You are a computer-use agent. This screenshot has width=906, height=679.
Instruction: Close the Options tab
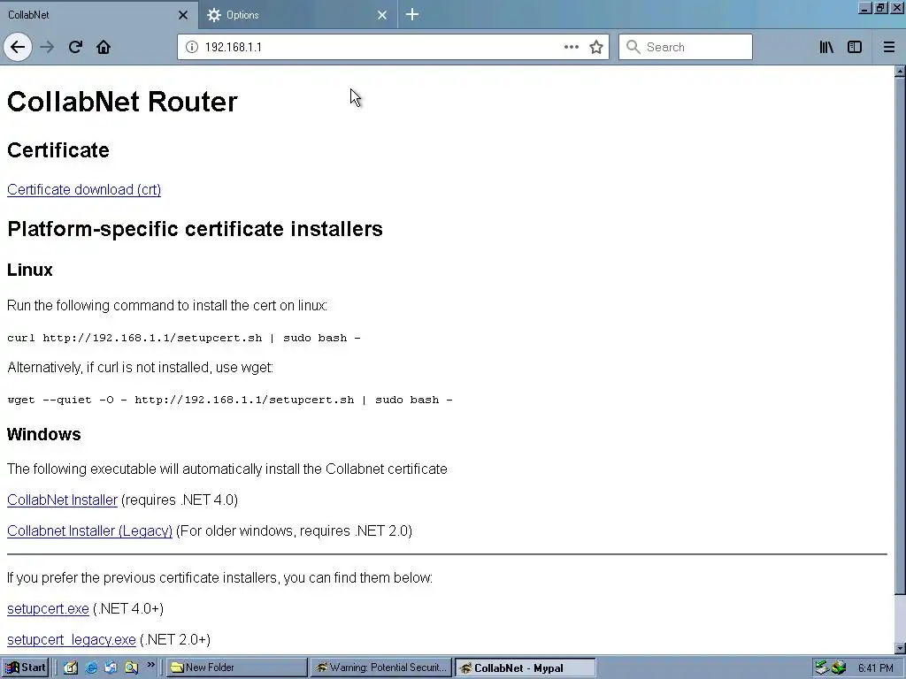[382, 15]
